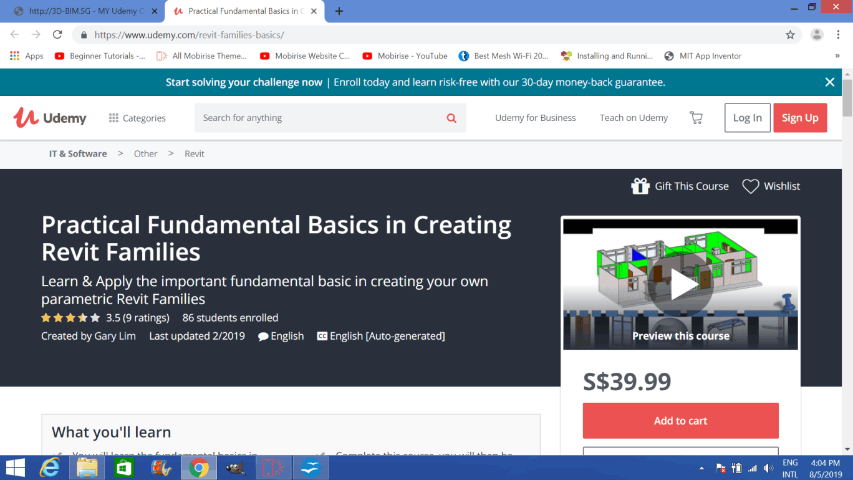Reload the page with the refresh icon

click(57, 35)
